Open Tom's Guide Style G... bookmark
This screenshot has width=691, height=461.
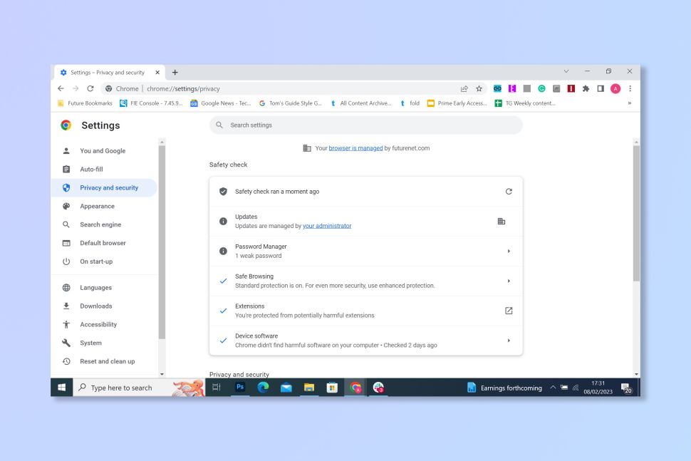[x=291, y=103]
